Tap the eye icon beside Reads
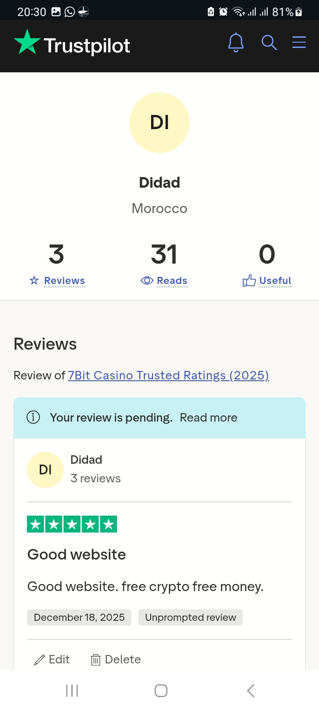This screenshot has height=710, width=319. pyautogui.click(x=147, y=280)
